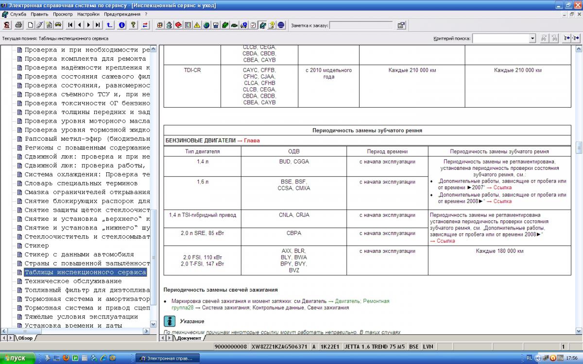583x364 pixels.
Task: Select 'Таблицы инспекционного сервиса' tree item
Action: pos(86,272)
